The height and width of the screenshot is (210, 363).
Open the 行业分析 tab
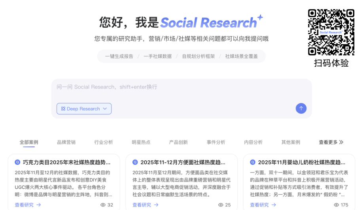[x=104, y=142]
